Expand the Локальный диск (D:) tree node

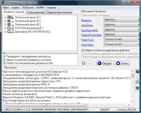click(5, 21)
